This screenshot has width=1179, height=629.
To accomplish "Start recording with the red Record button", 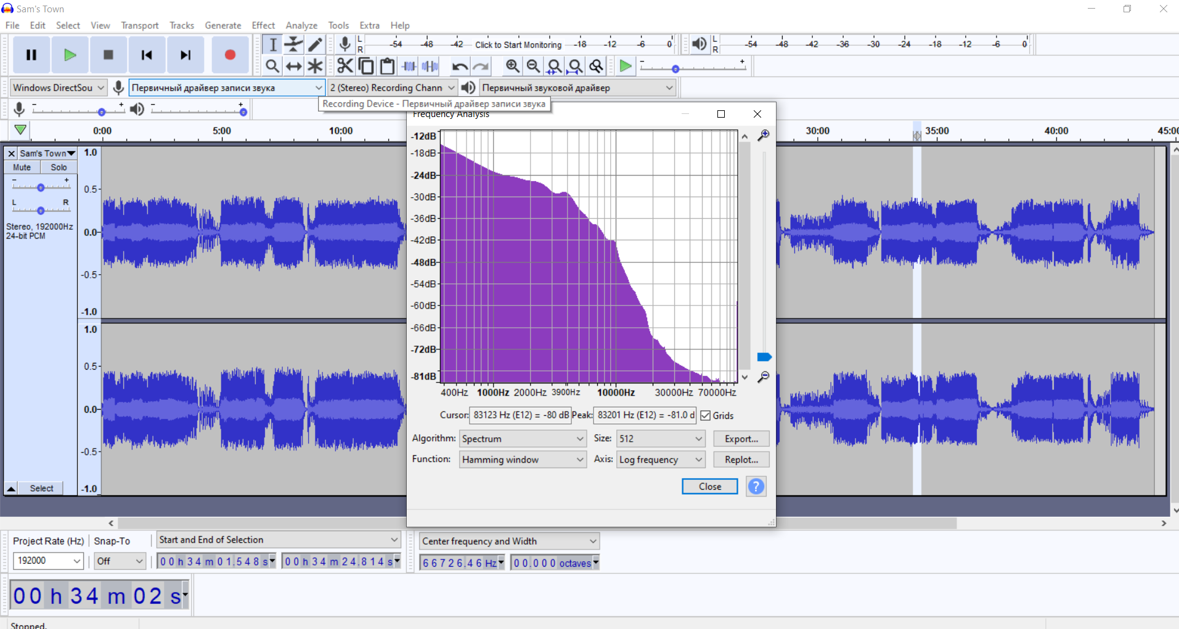I will tap(230, 55).
